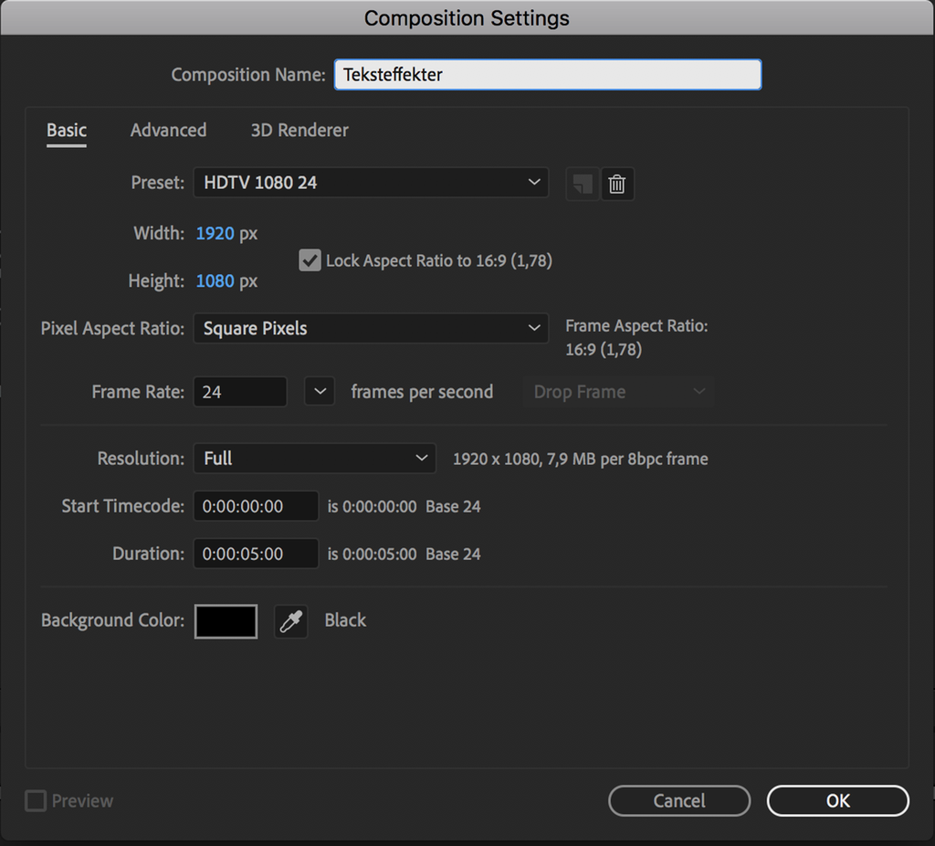Click the 'frames per second' label

422,392
